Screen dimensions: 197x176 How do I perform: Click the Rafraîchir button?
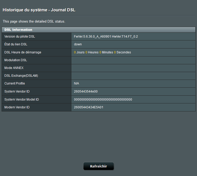(x=98, y=166)
